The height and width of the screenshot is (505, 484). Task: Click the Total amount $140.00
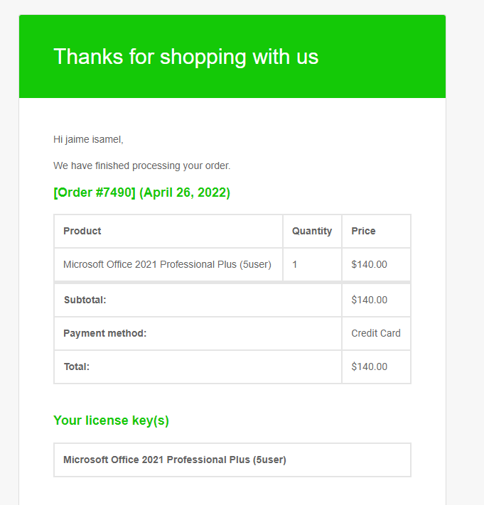point(370,366)
